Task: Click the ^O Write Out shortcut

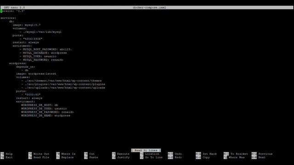Action: [39, 154]
